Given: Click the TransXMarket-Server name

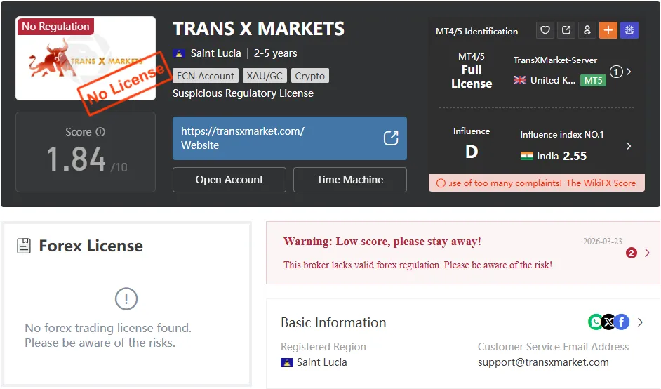Looking at the screenshot, I should 555,60.
